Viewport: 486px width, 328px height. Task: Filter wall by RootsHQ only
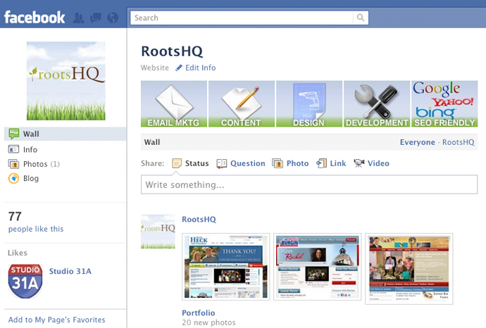[458, 142]
